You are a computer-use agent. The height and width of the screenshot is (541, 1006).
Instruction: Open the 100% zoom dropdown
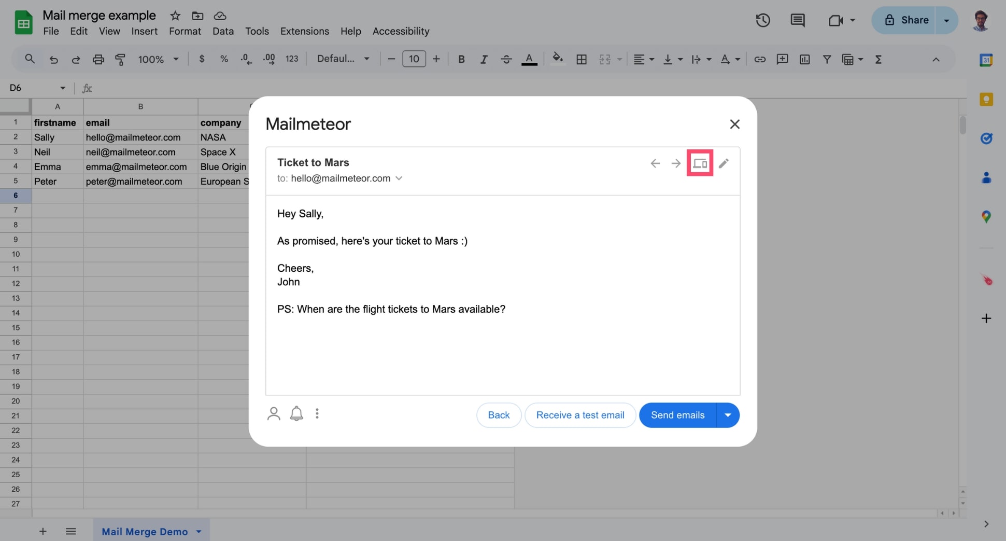(158, 59)
